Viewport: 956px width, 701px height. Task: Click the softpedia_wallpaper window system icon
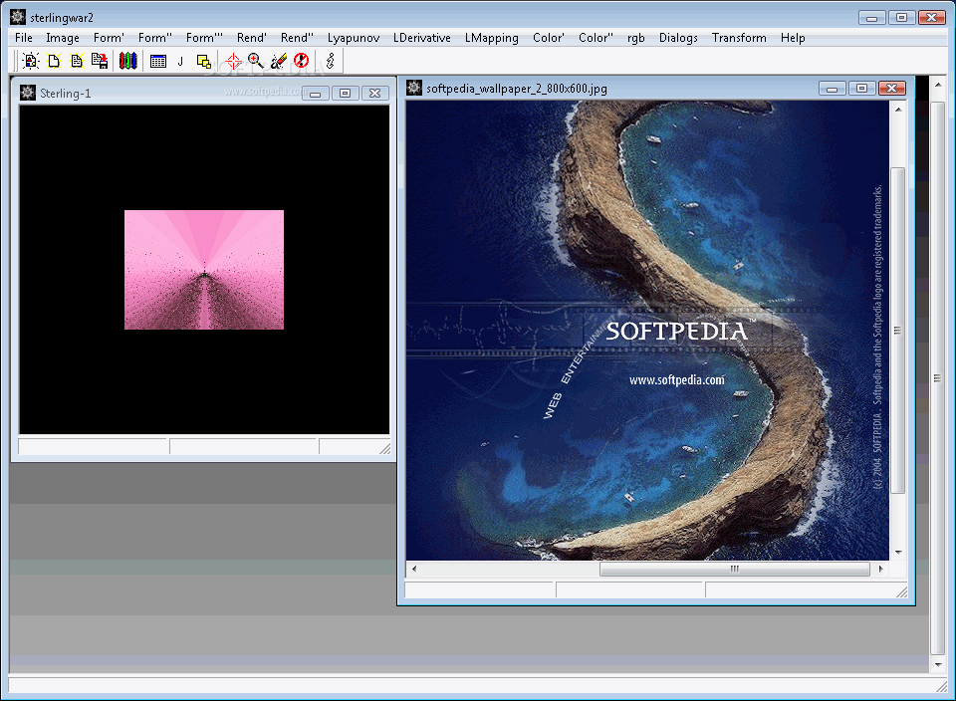[414, 88]
